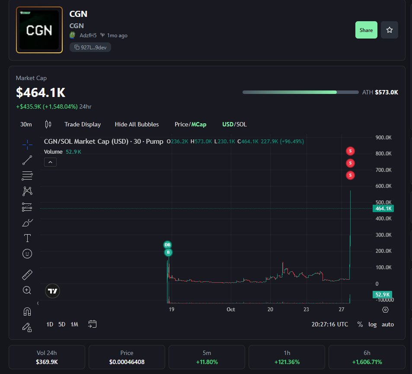Screen dimensions: 412x374
Task: Click the +$435.9K (+1,548.04%) 24hr change
Action: pos(54,106)
